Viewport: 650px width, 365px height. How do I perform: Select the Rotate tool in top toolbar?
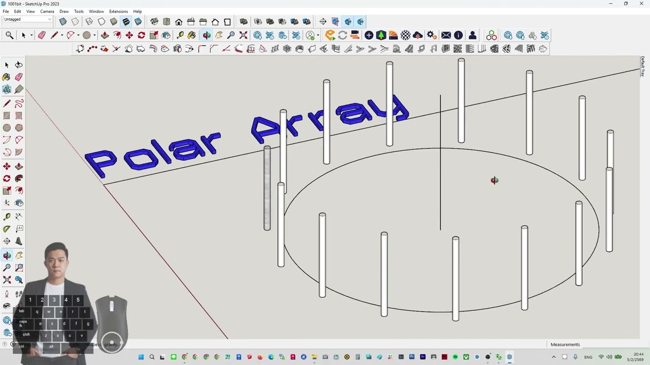142,35
